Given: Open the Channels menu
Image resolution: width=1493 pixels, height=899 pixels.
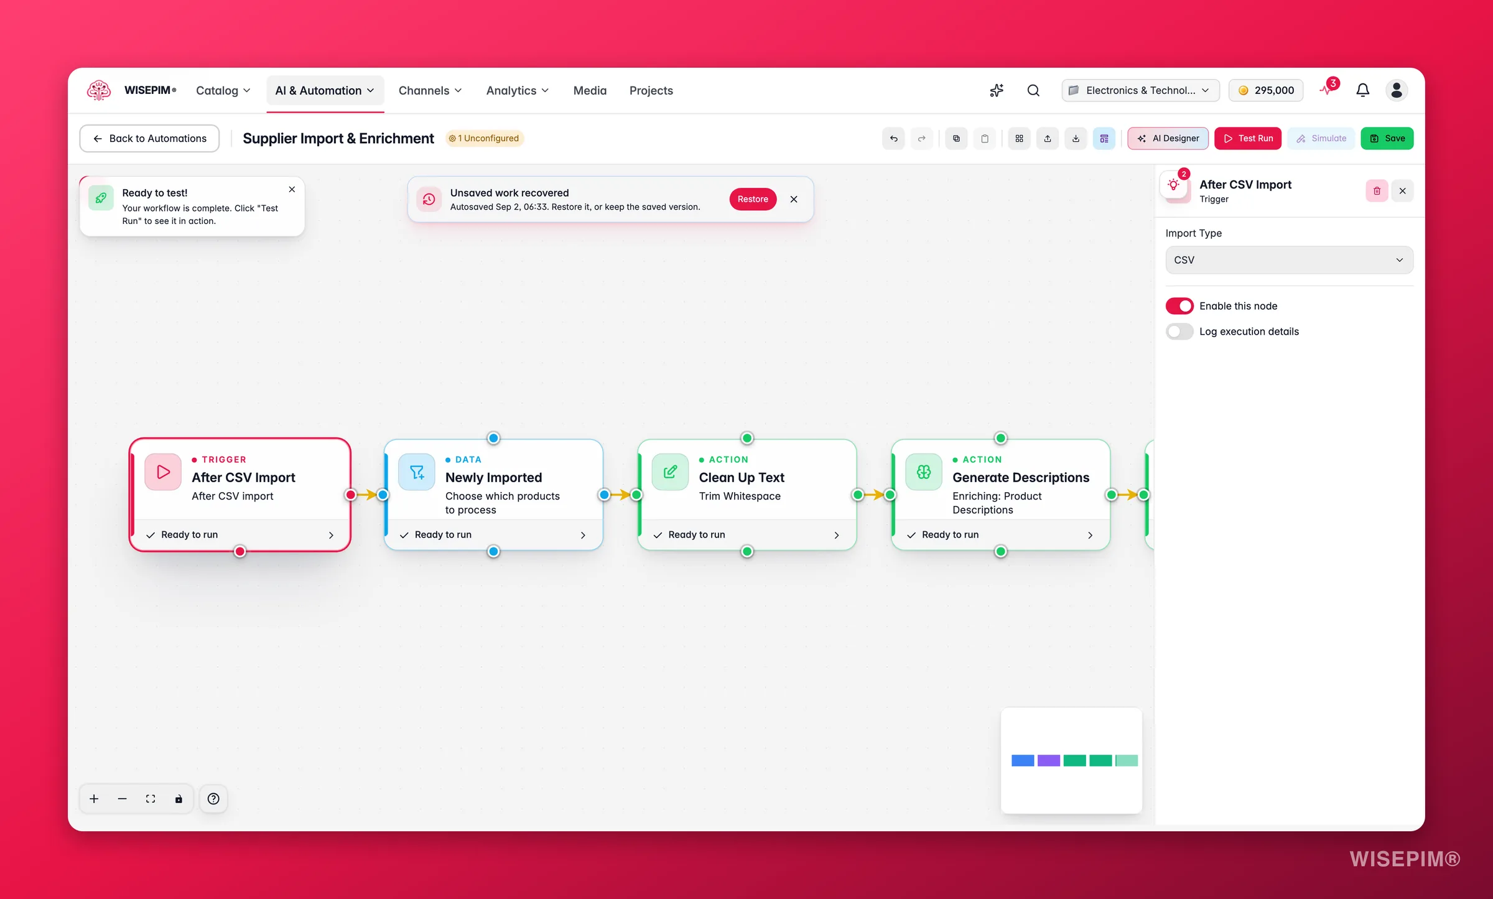Looking at the screenshot, I should click(x=430, y=90).
